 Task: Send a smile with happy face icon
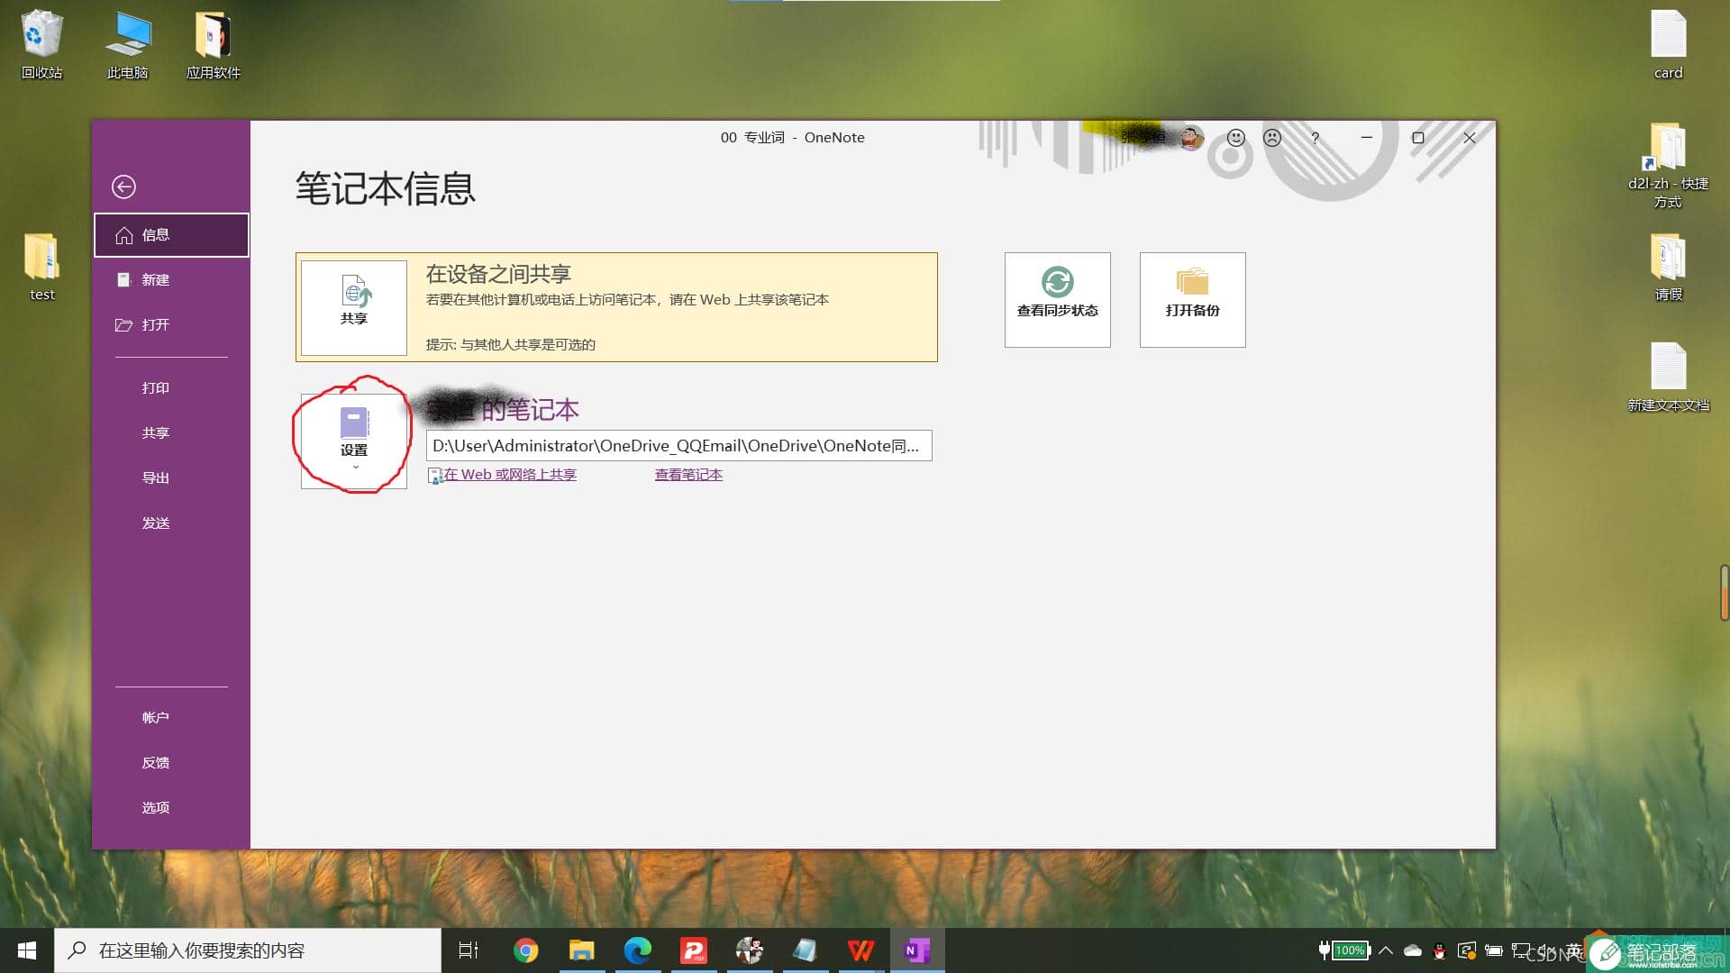click(1236, 138)
